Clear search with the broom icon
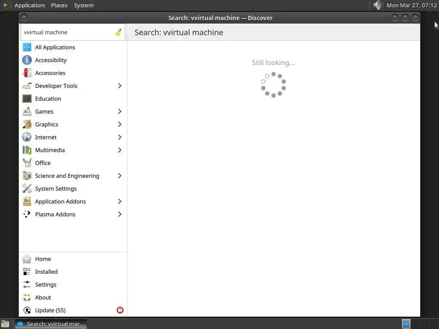Screen dimensions: 439x329 click(x=118, y=32)
